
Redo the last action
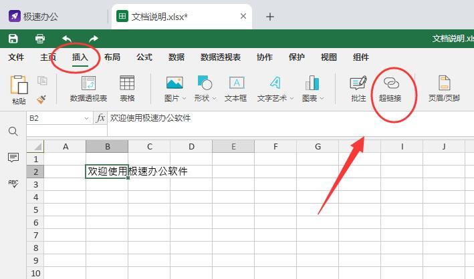point(94,39)
